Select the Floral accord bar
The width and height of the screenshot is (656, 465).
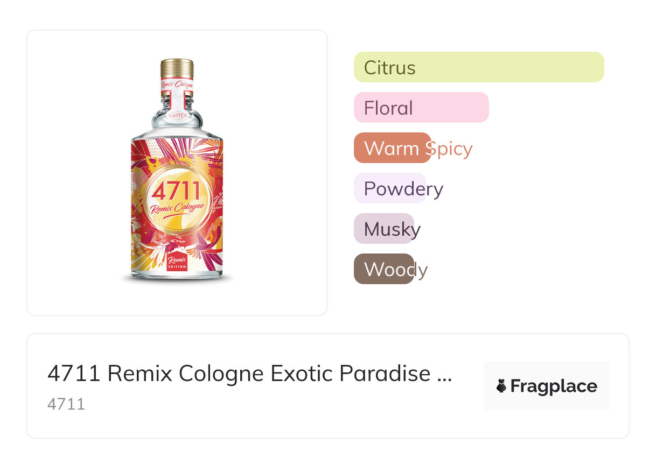pyautogui.click(x=421, y=108)
